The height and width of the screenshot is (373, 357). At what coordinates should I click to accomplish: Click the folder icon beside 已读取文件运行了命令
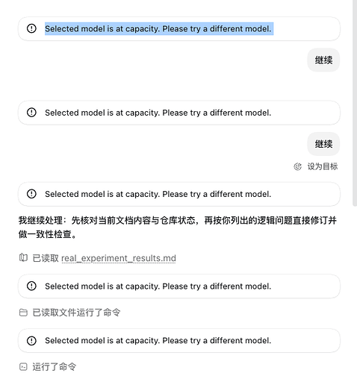click(23, 313)
